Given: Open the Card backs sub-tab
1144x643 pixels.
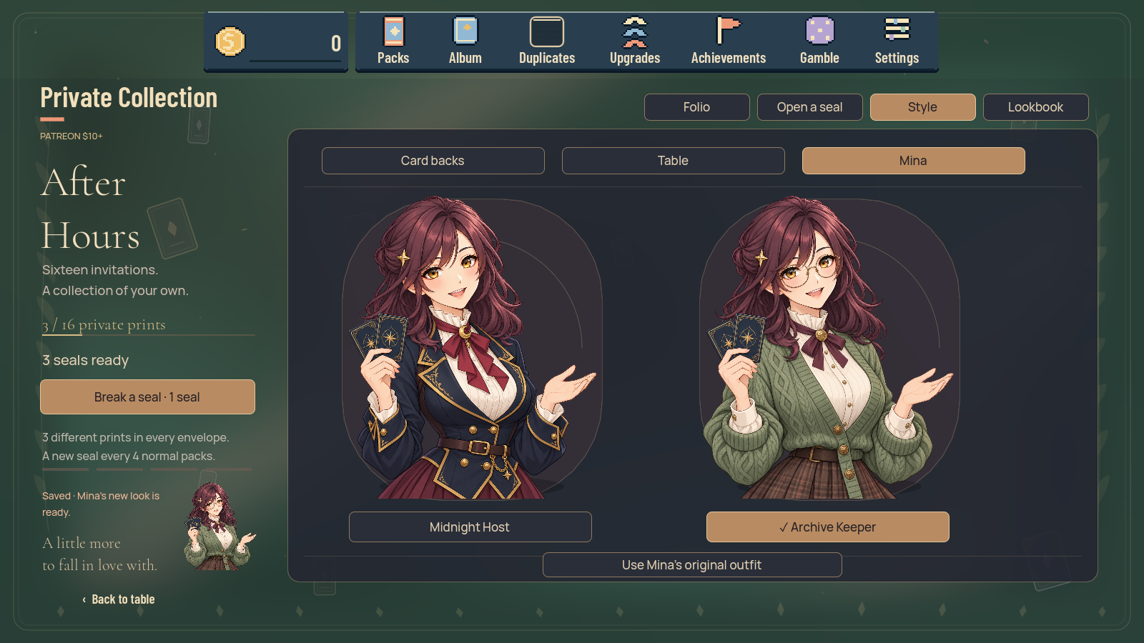Looking at the screenshot, I should coord(433,161).
